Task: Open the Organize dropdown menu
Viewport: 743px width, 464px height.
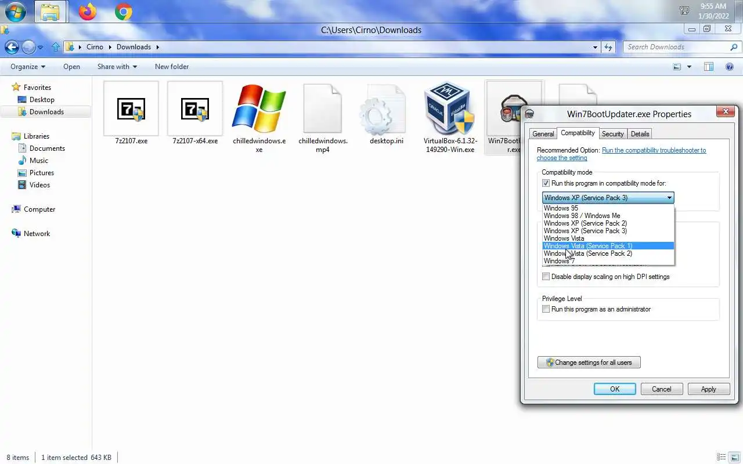Action: point(28,67)
